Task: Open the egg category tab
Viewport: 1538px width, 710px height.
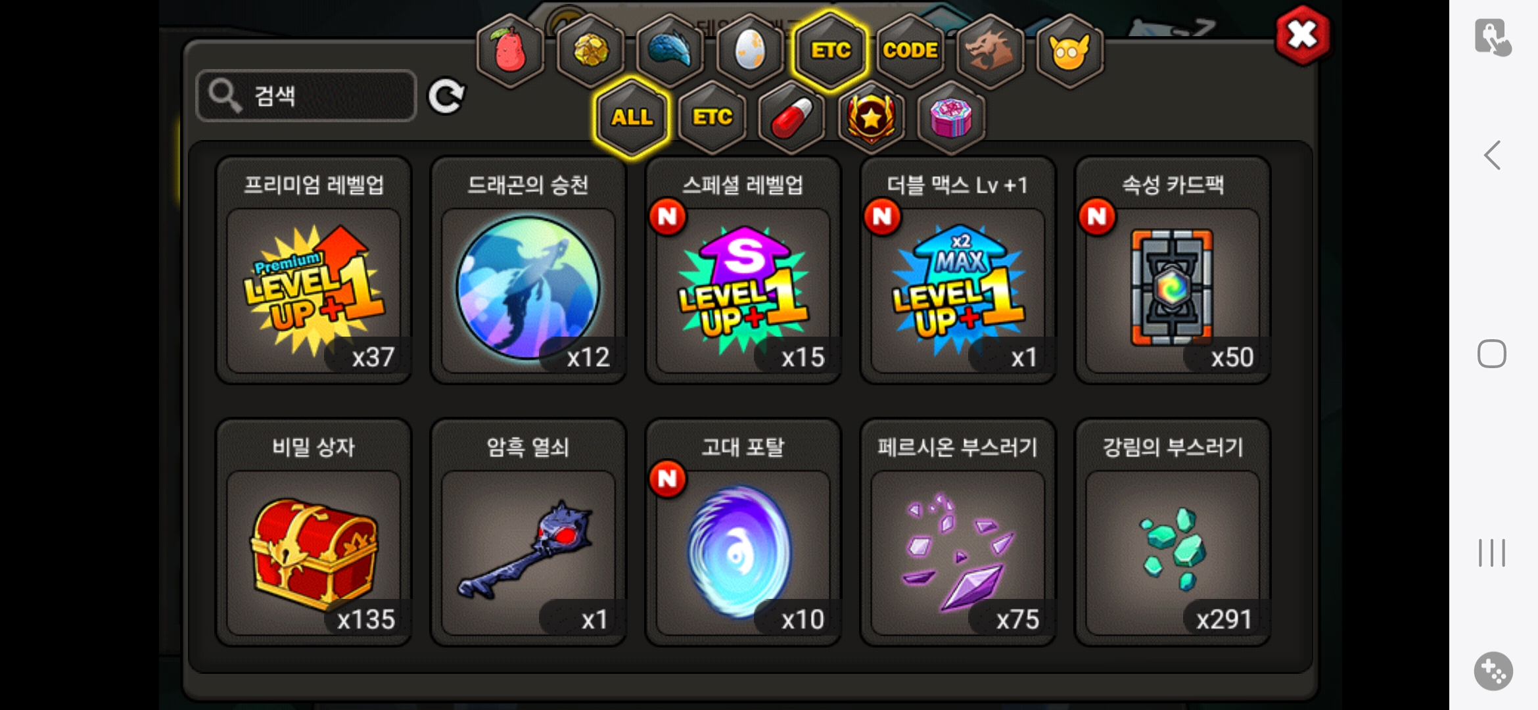Action: 750,51
